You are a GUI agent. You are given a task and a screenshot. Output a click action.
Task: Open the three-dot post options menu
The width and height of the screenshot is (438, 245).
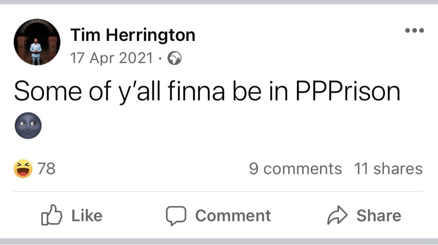pyautogui.click(x=414, y=30)
